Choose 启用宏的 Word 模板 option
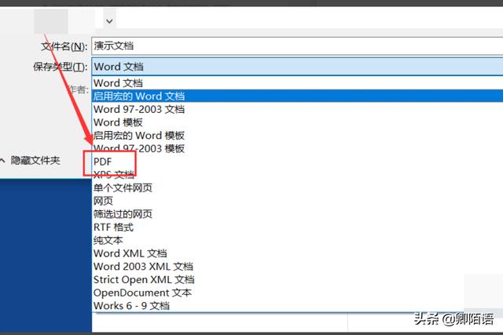This screenshot has width=503, height=335. pos(138,135)
